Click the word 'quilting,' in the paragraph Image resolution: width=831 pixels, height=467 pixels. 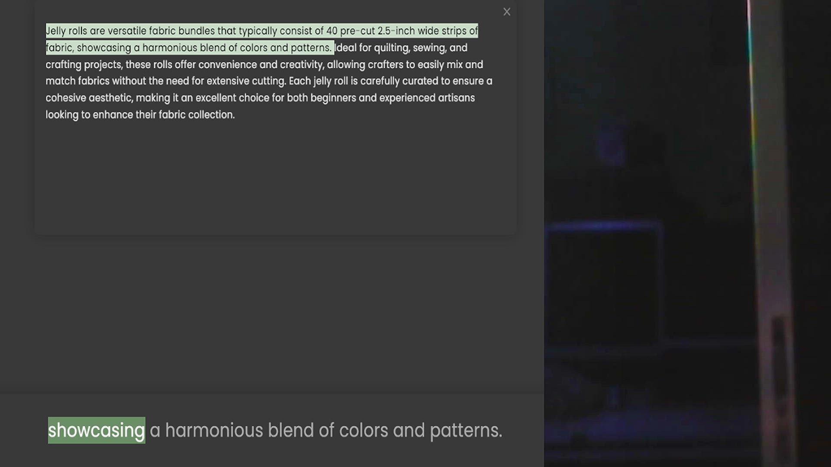pyautogui.click(x=392, y=48)
